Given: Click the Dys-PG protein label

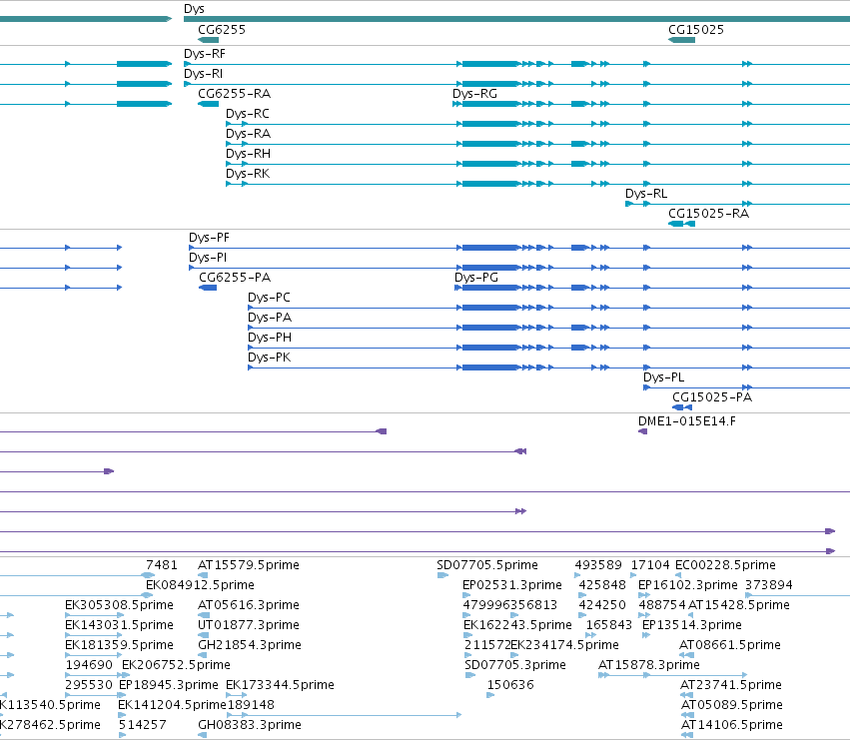Looking at the screenshot, I should pyautogui.click(x=476, y=278).
